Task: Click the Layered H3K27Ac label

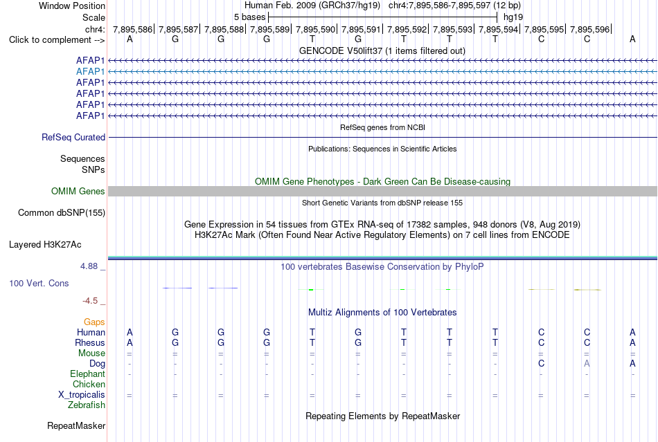Action: 45,245
